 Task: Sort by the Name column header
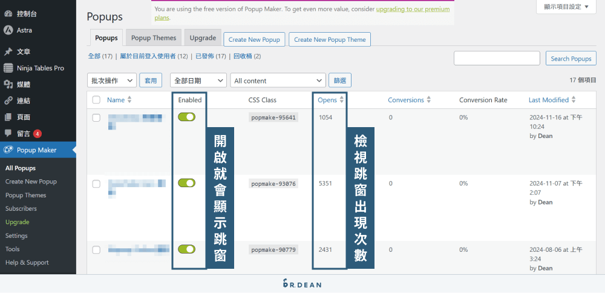coord(116,100)
